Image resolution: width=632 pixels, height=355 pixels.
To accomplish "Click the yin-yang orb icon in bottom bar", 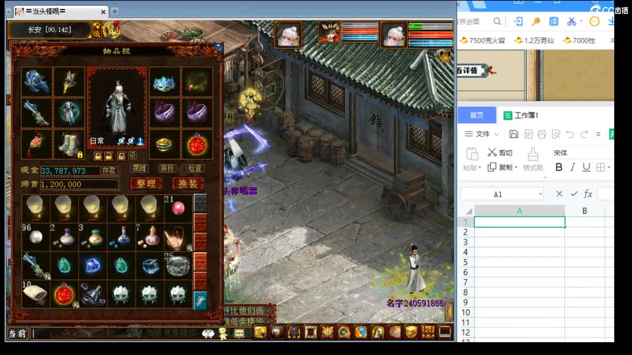I will 361,332.
